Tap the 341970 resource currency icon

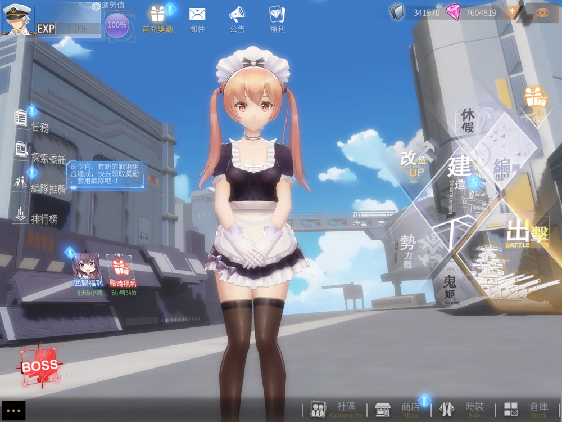tap(397, 12)
